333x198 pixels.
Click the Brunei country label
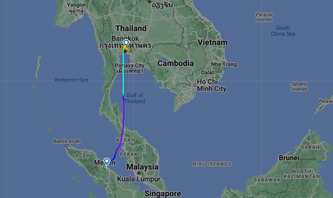click(x=289, y=158)
